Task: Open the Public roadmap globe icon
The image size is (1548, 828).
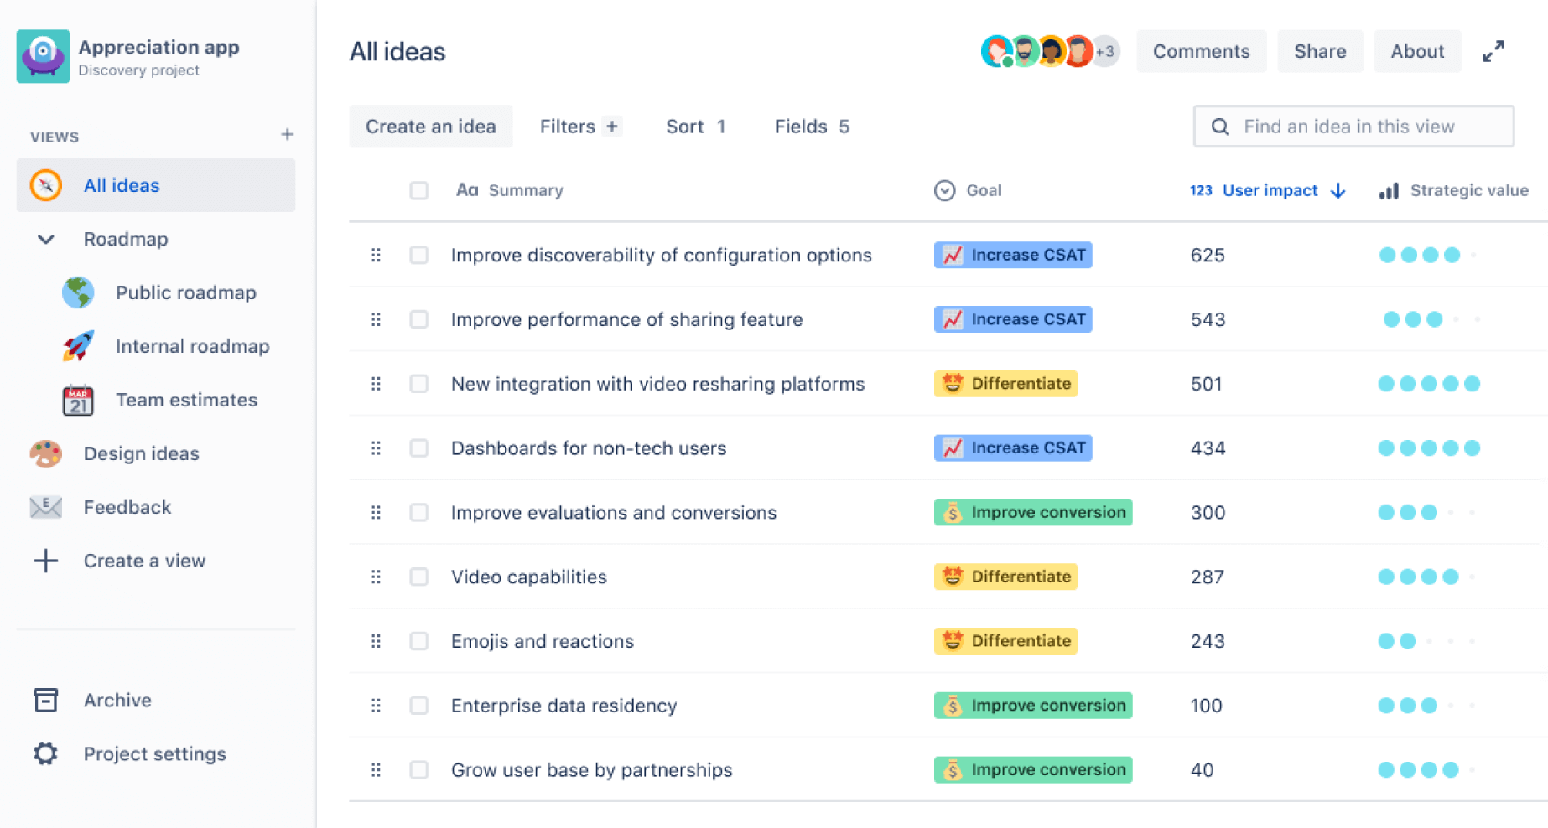Action: tap(78, 292)
